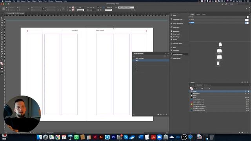Open the Index panel icon

[171, 15]
